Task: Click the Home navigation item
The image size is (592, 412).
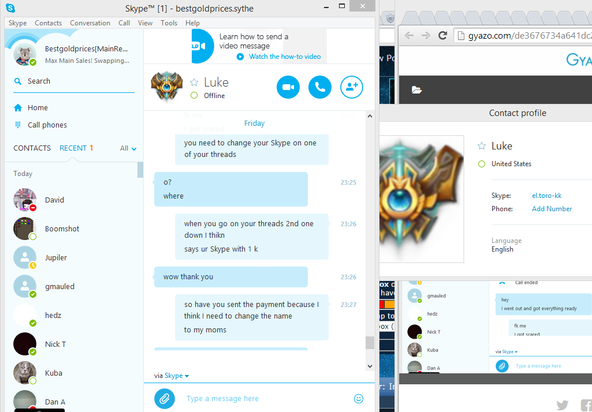Action: (38, 108)
